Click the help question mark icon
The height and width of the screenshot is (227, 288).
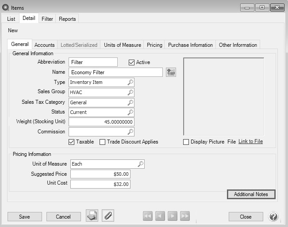click(273, 216)
